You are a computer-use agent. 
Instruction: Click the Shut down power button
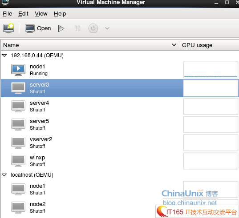[x=93, y=28]
